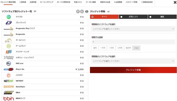Click the Microgaming logo icon

coord(9,17)
